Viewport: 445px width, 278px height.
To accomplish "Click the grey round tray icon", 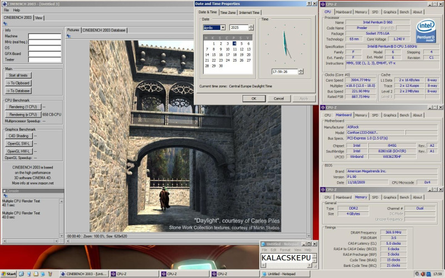I will (417, 274).
